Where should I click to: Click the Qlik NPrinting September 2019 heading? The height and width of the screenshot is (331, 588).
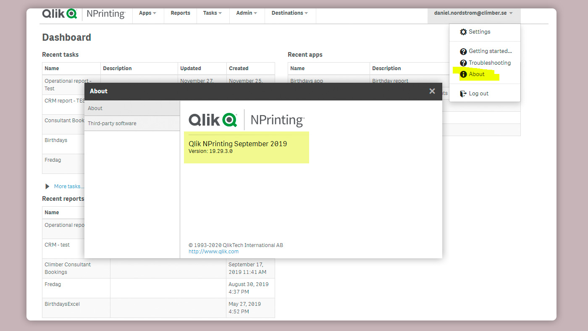tap(238, 144)
